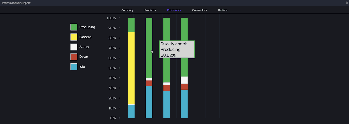Click the red Down legend swatch
The width and height of the screenshot is (349, 124).
pyautogui.click(x=74, y=57)
